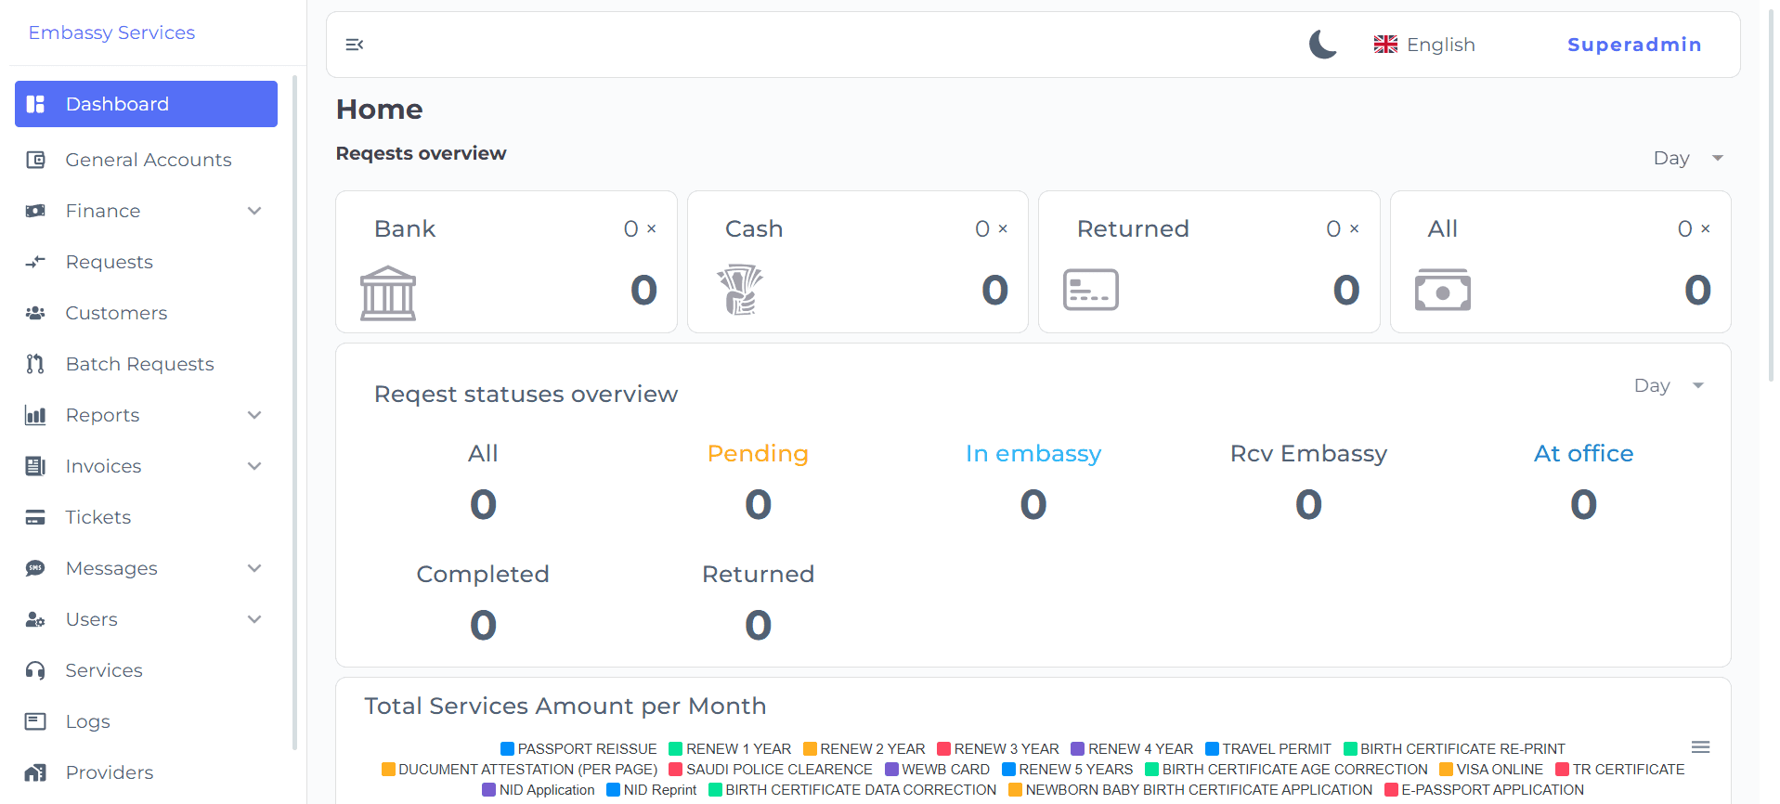Click the bank building icon in Bank card
Screen dimensions: 1780x804
[x=388, y=293]
